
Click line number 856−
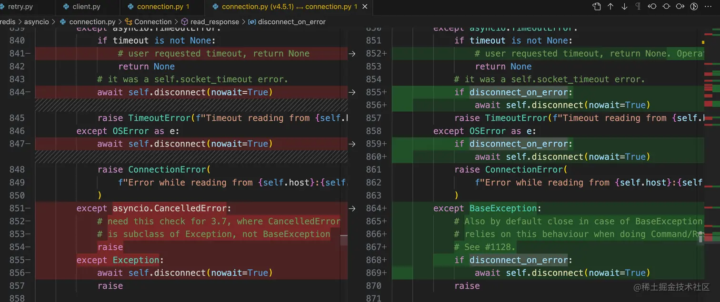coord(20,273)
